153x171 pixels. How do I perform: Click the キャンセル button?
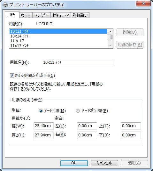coord(104,163)
